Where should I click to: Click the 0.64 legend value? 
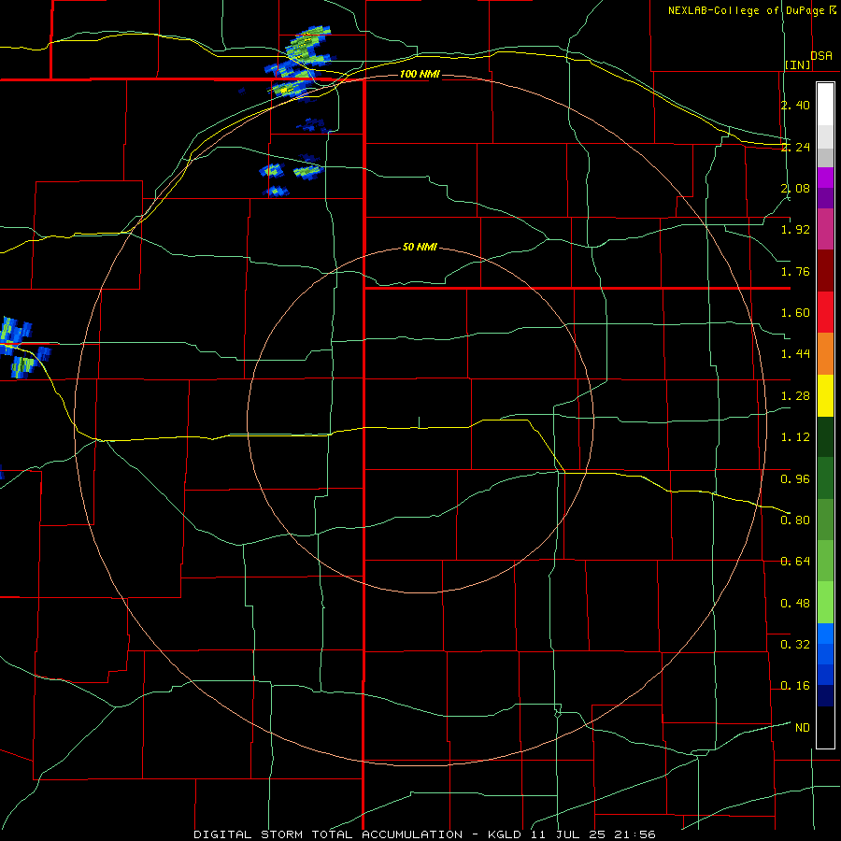pyautogui.click(x=795, y=562)
